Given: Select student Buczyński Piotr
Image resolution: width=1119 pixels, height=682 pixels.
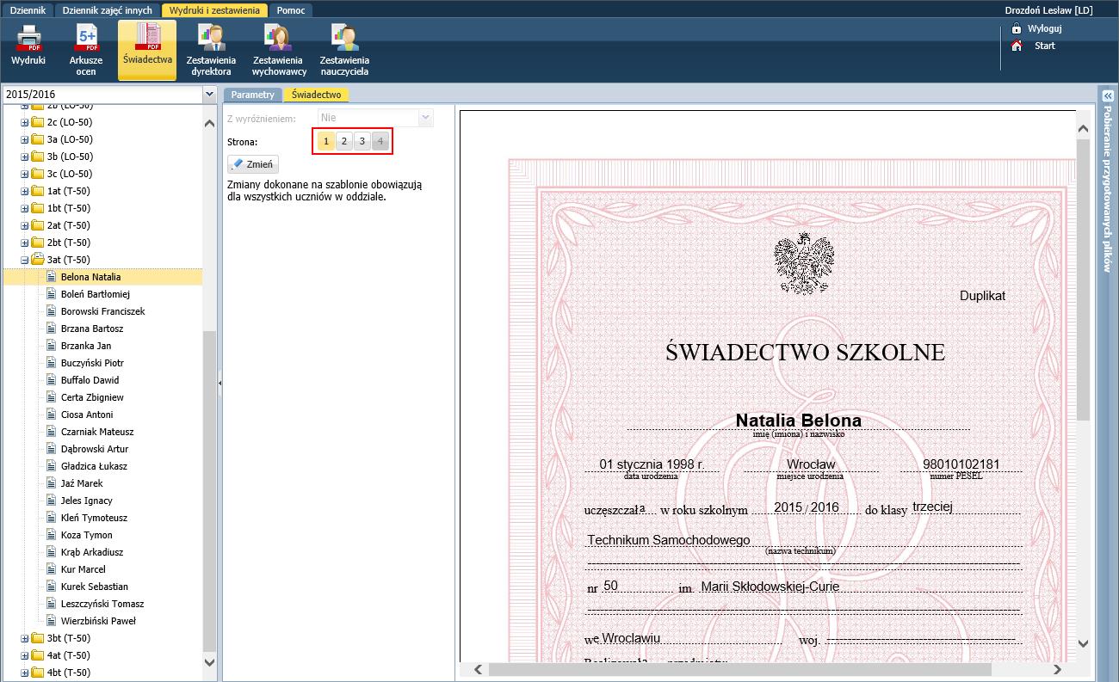Looking at the screenshot, I should coord(92,363).
